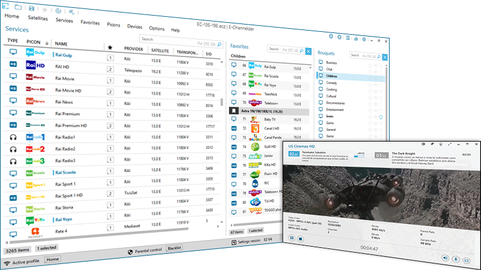This screenshot has height=270, width=481.
Task: Click the Home profile selector in the status bar
Action: [53, 259]
